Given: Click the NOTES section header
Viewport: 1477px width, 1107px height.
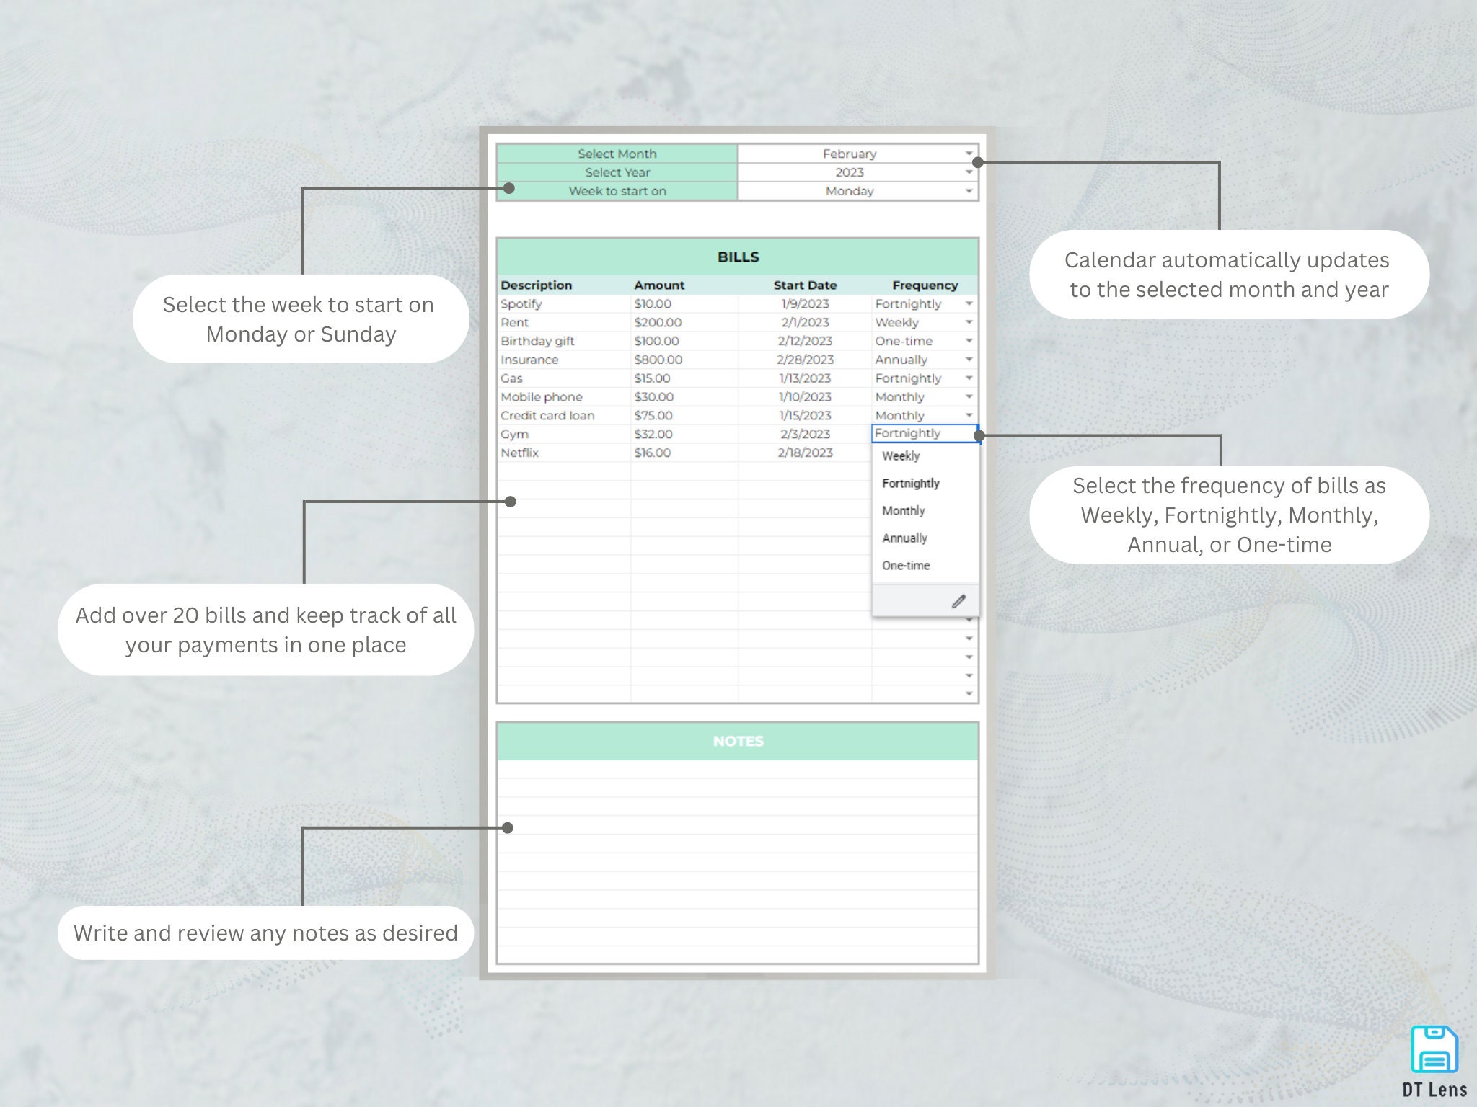Looking at the screenshot, I should [737, 741].
